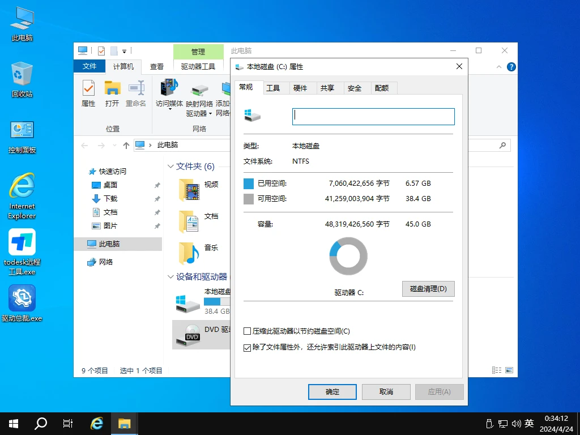The height and width of the screenshot is (435, 580).
Task: Open the 文件 ribbon menu
Action: click(89, 66)
